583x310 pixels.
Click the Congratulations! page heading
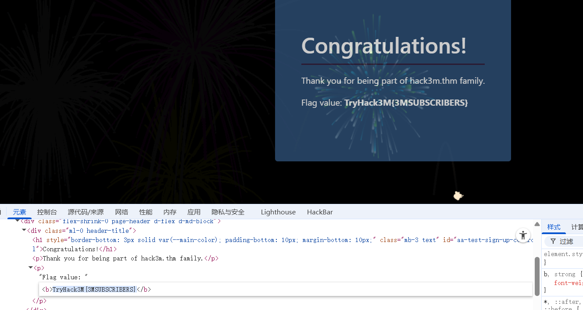point(384,46)
